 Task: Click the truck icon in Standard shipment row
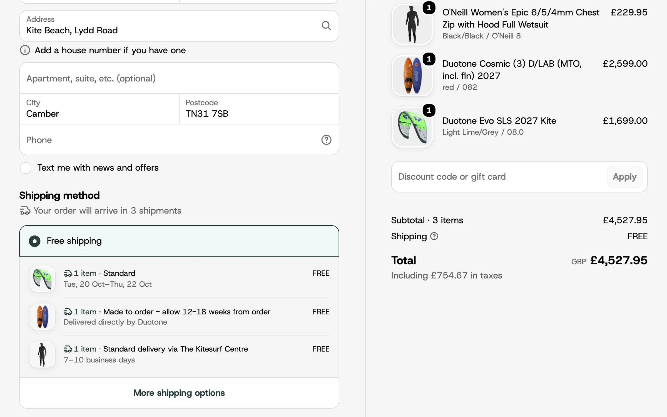tap(68, 274)
